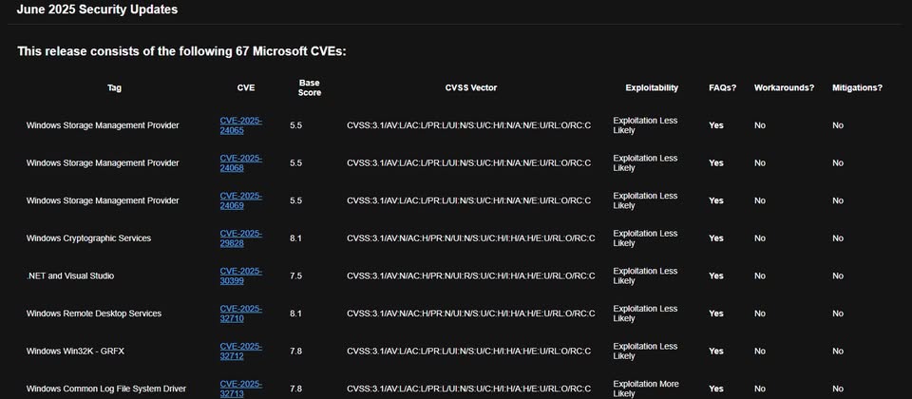Open the CVE-2025-24068 link
This screenshot has width=912, height=399.
pyautogui.click(x=240, y=163)
